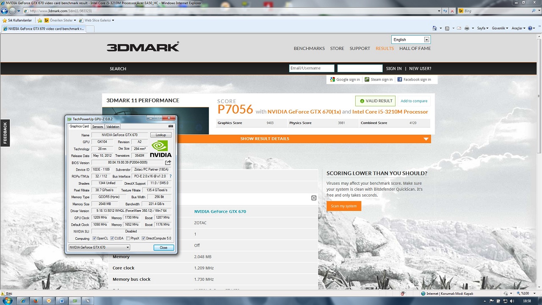Click the Lookup button in GPU-Z
This screenshot has width=542, height=305.
[x=161, y=135]
